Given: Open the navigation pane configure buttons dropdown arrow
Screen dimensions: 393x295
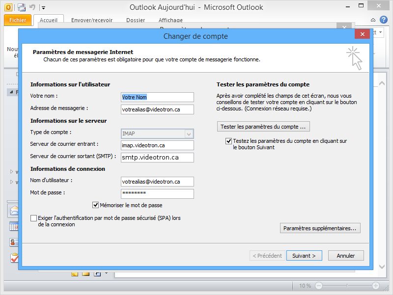Looking at the screenshot, I should [x=106, y=273].
